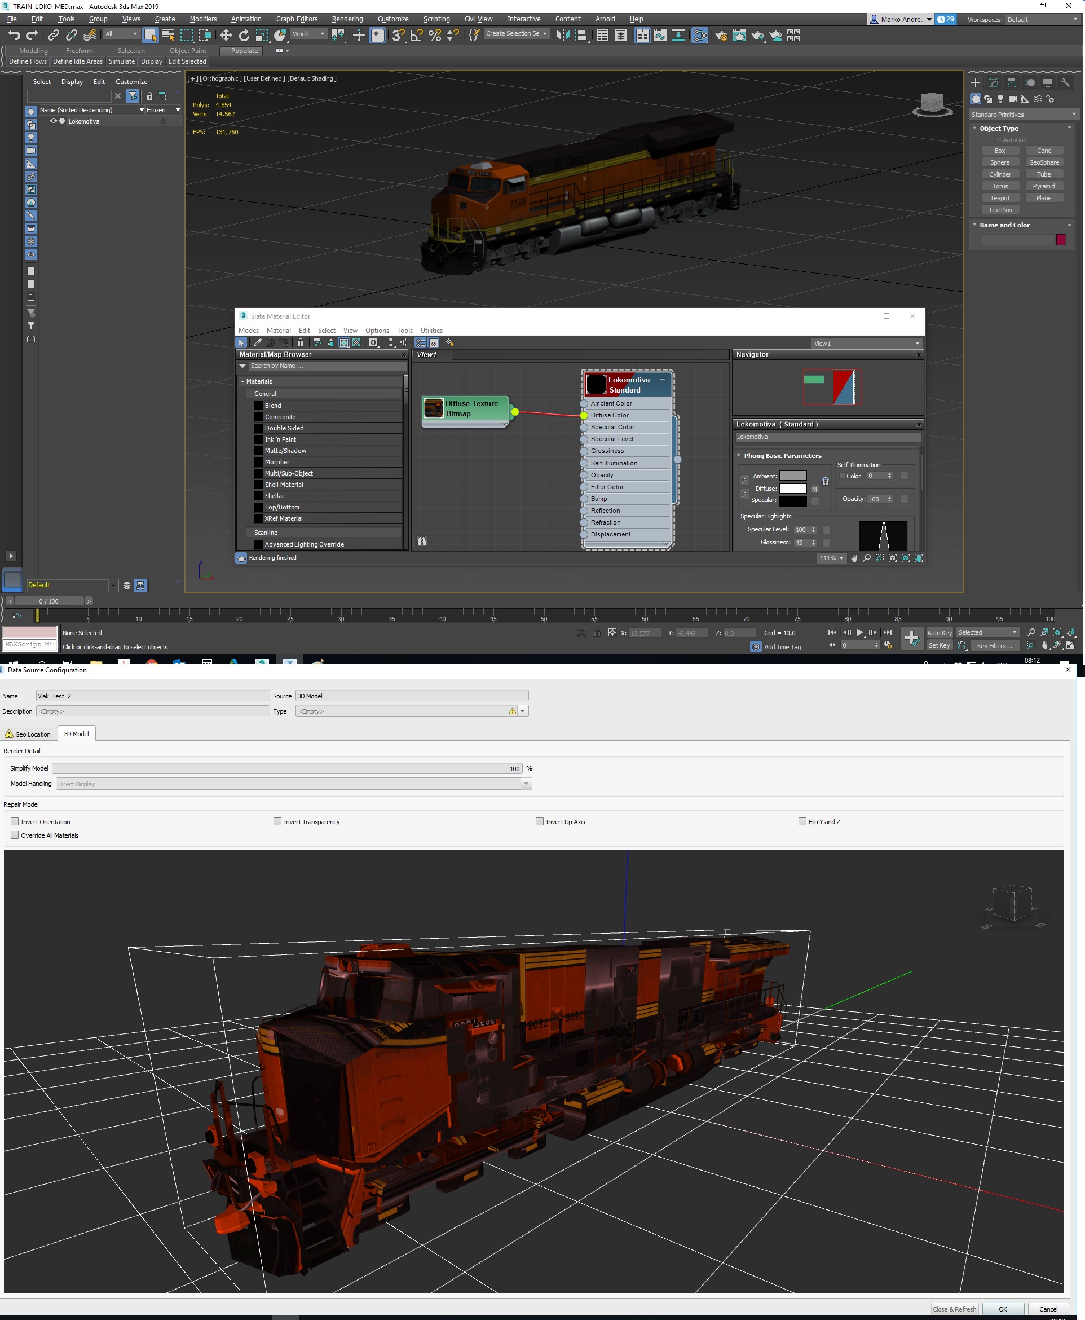Open the Render Setup icon

tap(721, 36)
